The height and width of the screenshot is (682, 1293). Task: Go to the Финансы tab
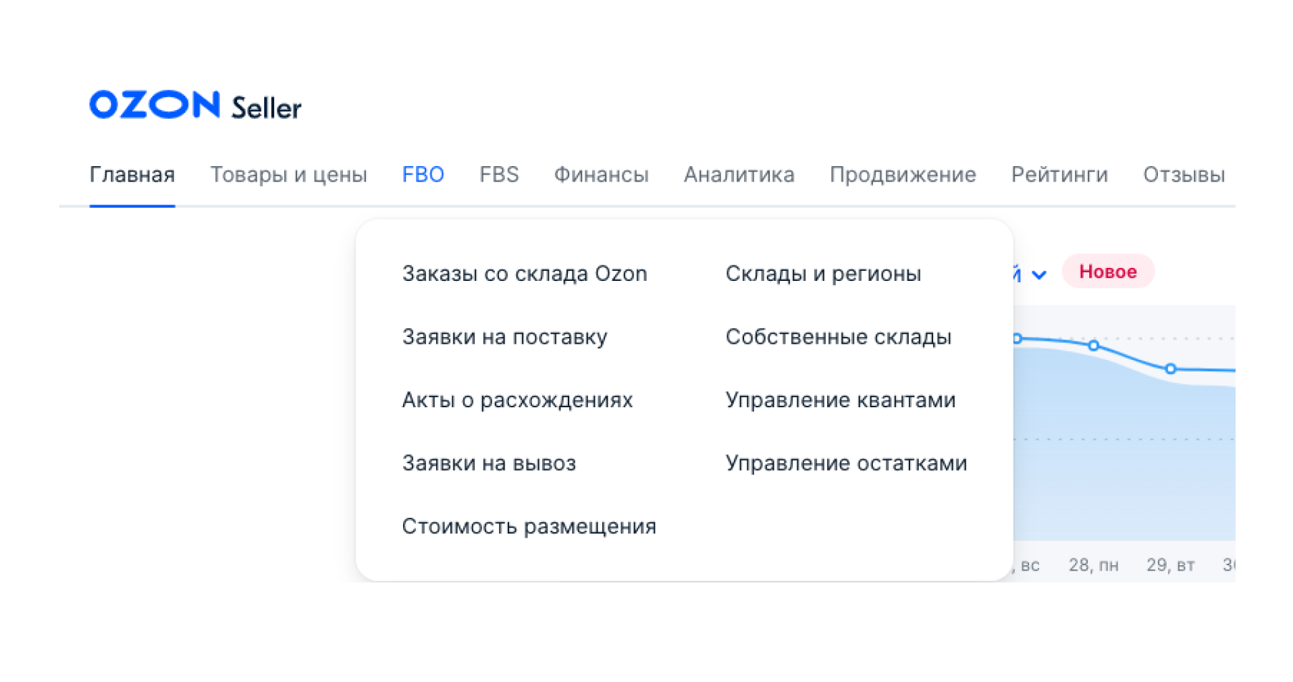pyautogui.click(x=601, y=175)
